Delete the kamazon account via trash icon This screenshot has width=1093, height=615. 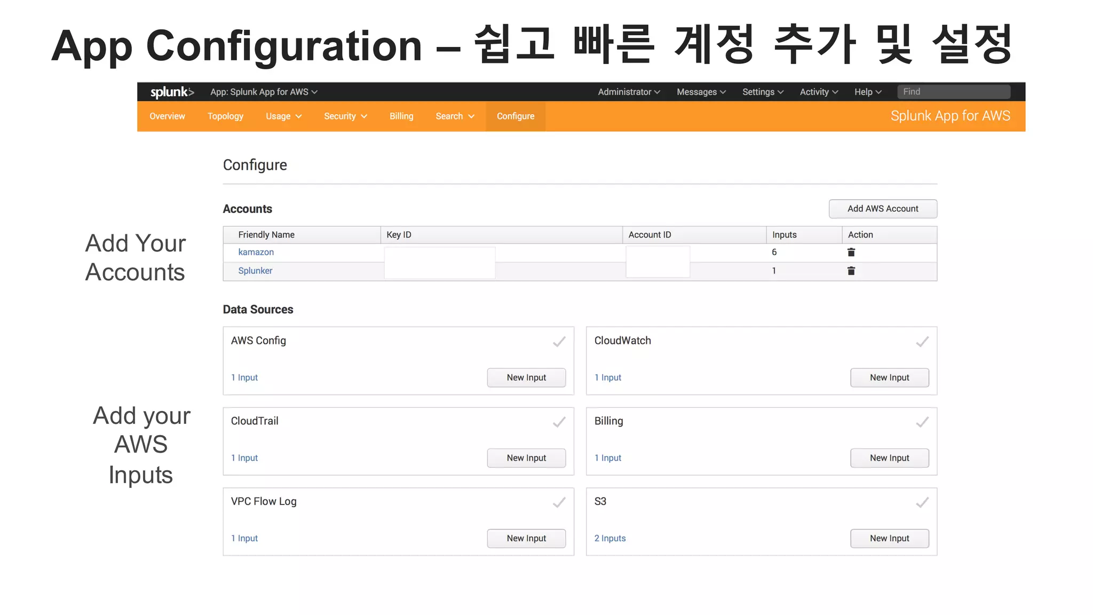(851, 252)
